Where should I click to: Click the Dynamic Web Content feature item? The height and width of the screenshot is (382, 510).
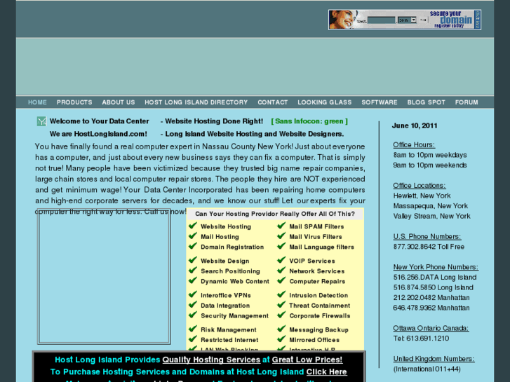[x=235, y=282]
